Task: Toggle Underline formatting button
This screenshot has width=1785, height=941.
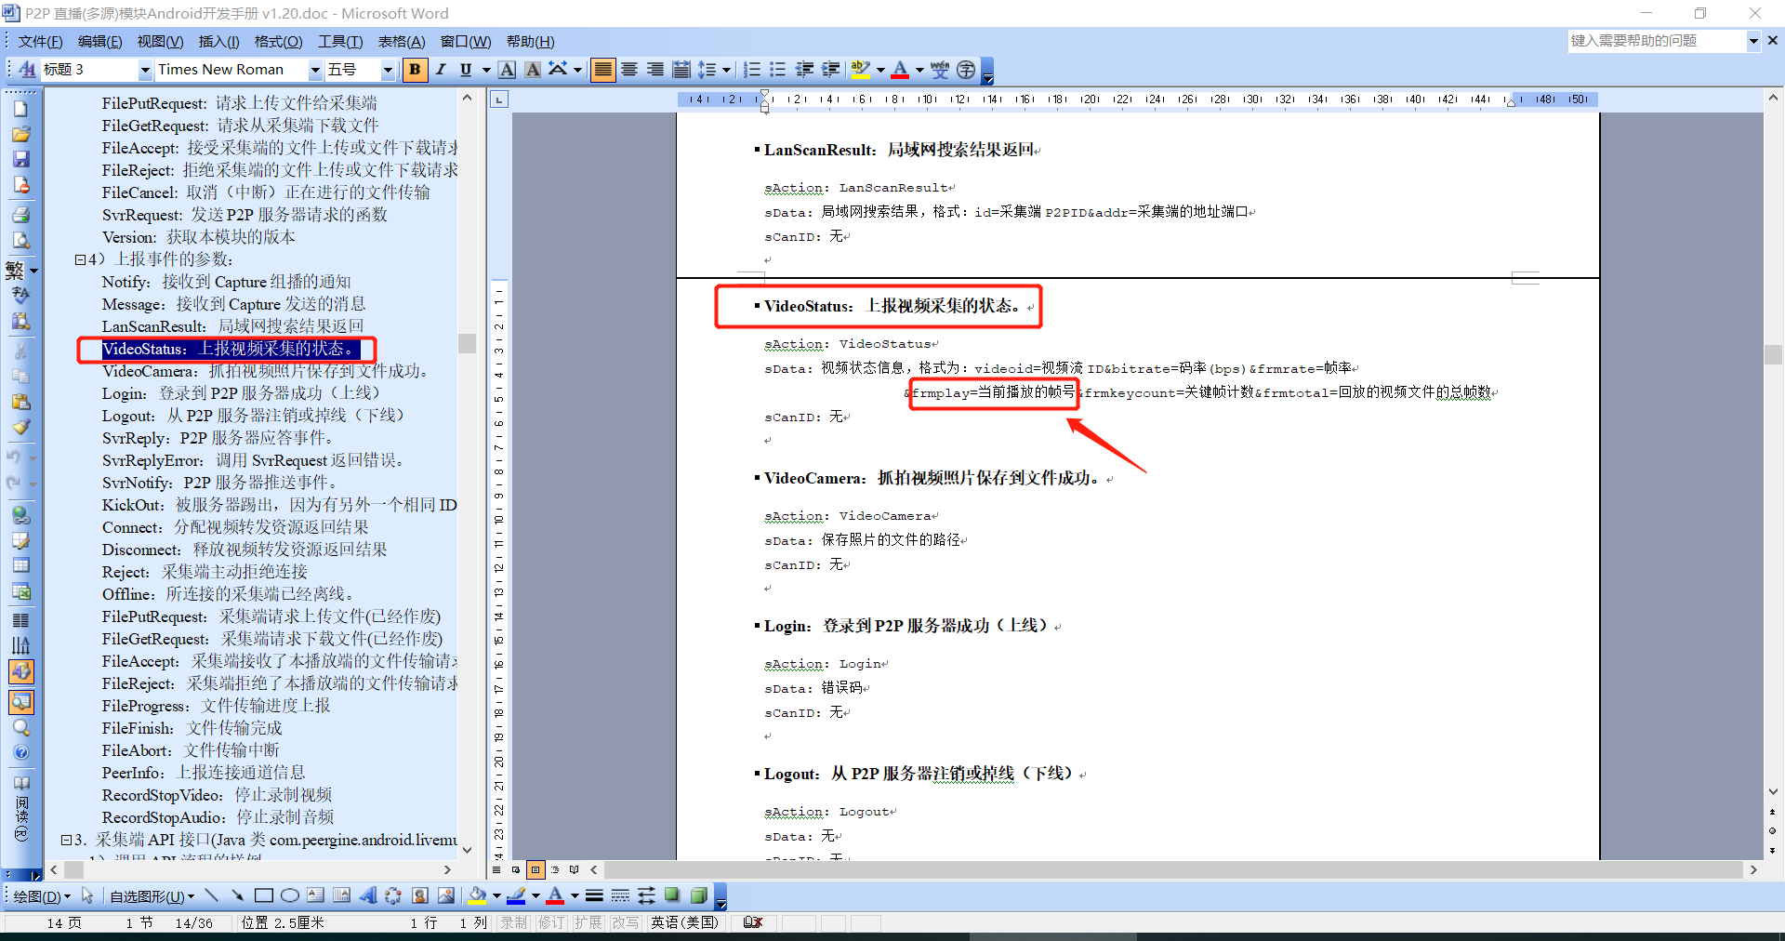Action: click(x=466, y=70)
